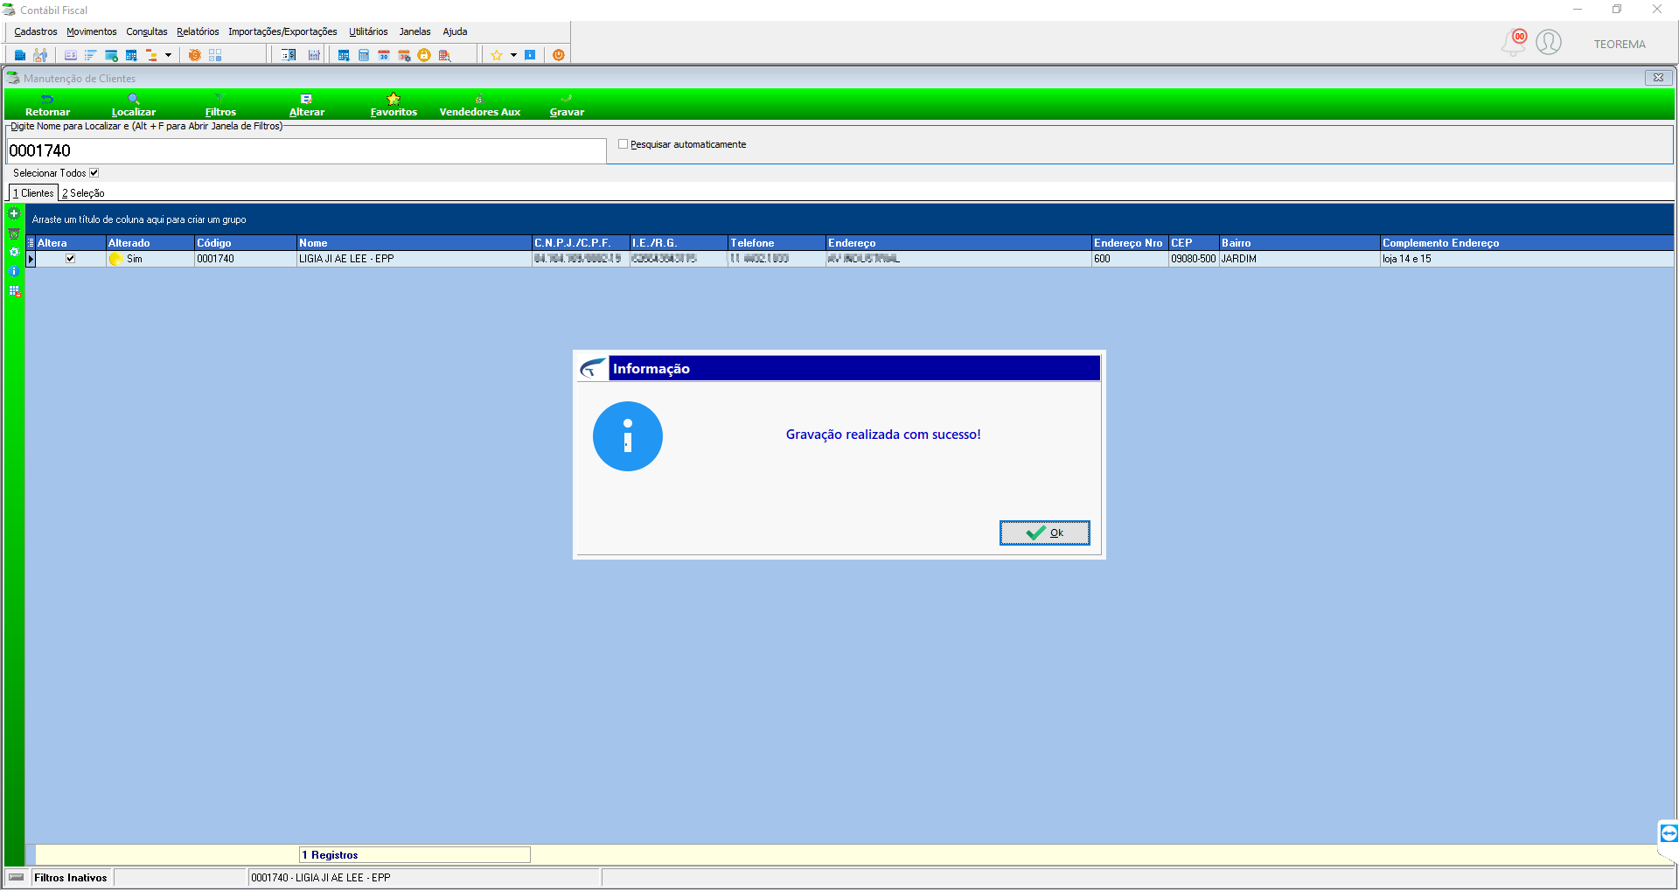
Task: Expand the dropdown arrow beside hierarchy icon
Action: point(168,55)
